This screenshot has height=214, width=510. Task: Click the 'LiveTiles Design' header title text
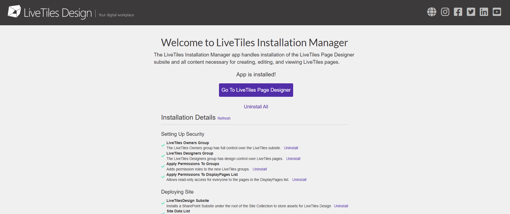point(58,13)
